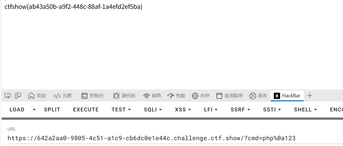Click into the URL input field

click(152, 138)
